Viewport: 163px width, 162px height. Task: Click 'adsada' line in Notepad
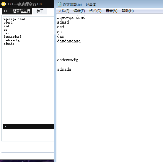point(64,69)
